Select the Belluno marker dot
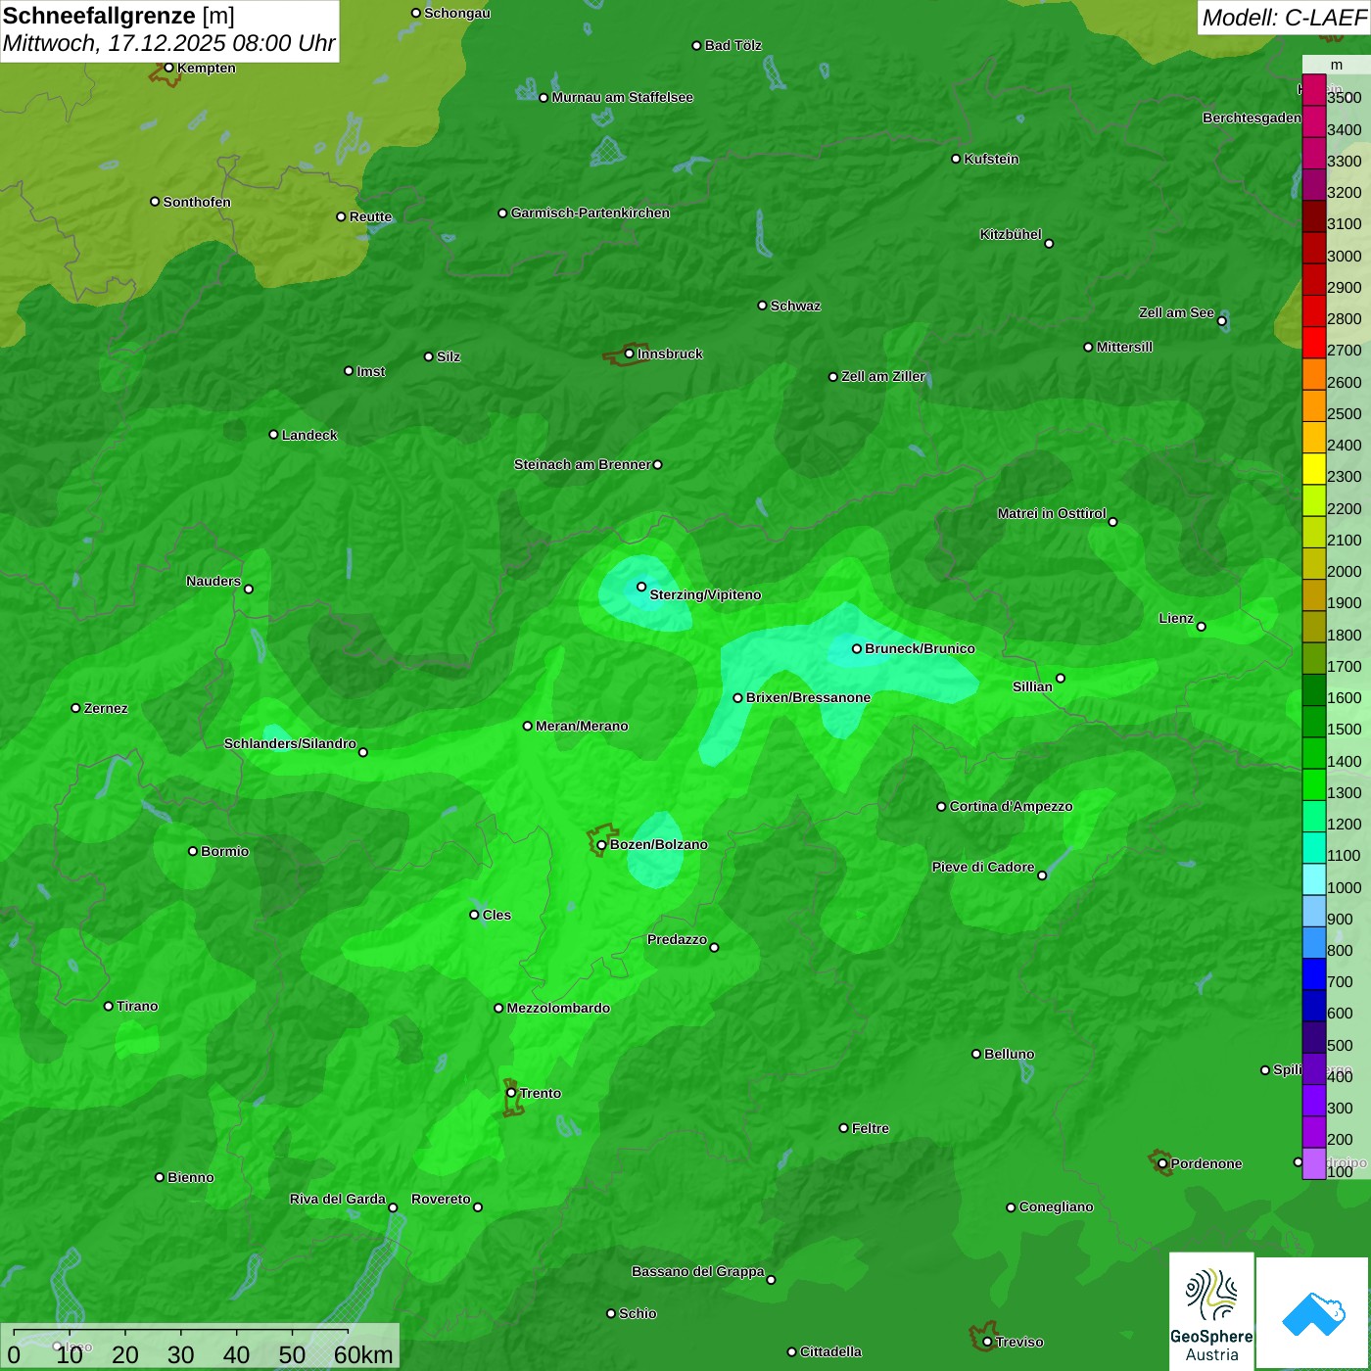Image resolution: width=1371 pixels, height=1371 pixels. click(x=976, y=1054)
